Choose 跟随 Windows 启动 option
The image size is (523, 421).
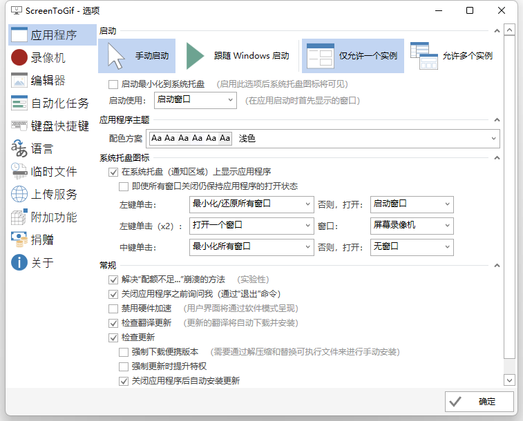(237, 56)
